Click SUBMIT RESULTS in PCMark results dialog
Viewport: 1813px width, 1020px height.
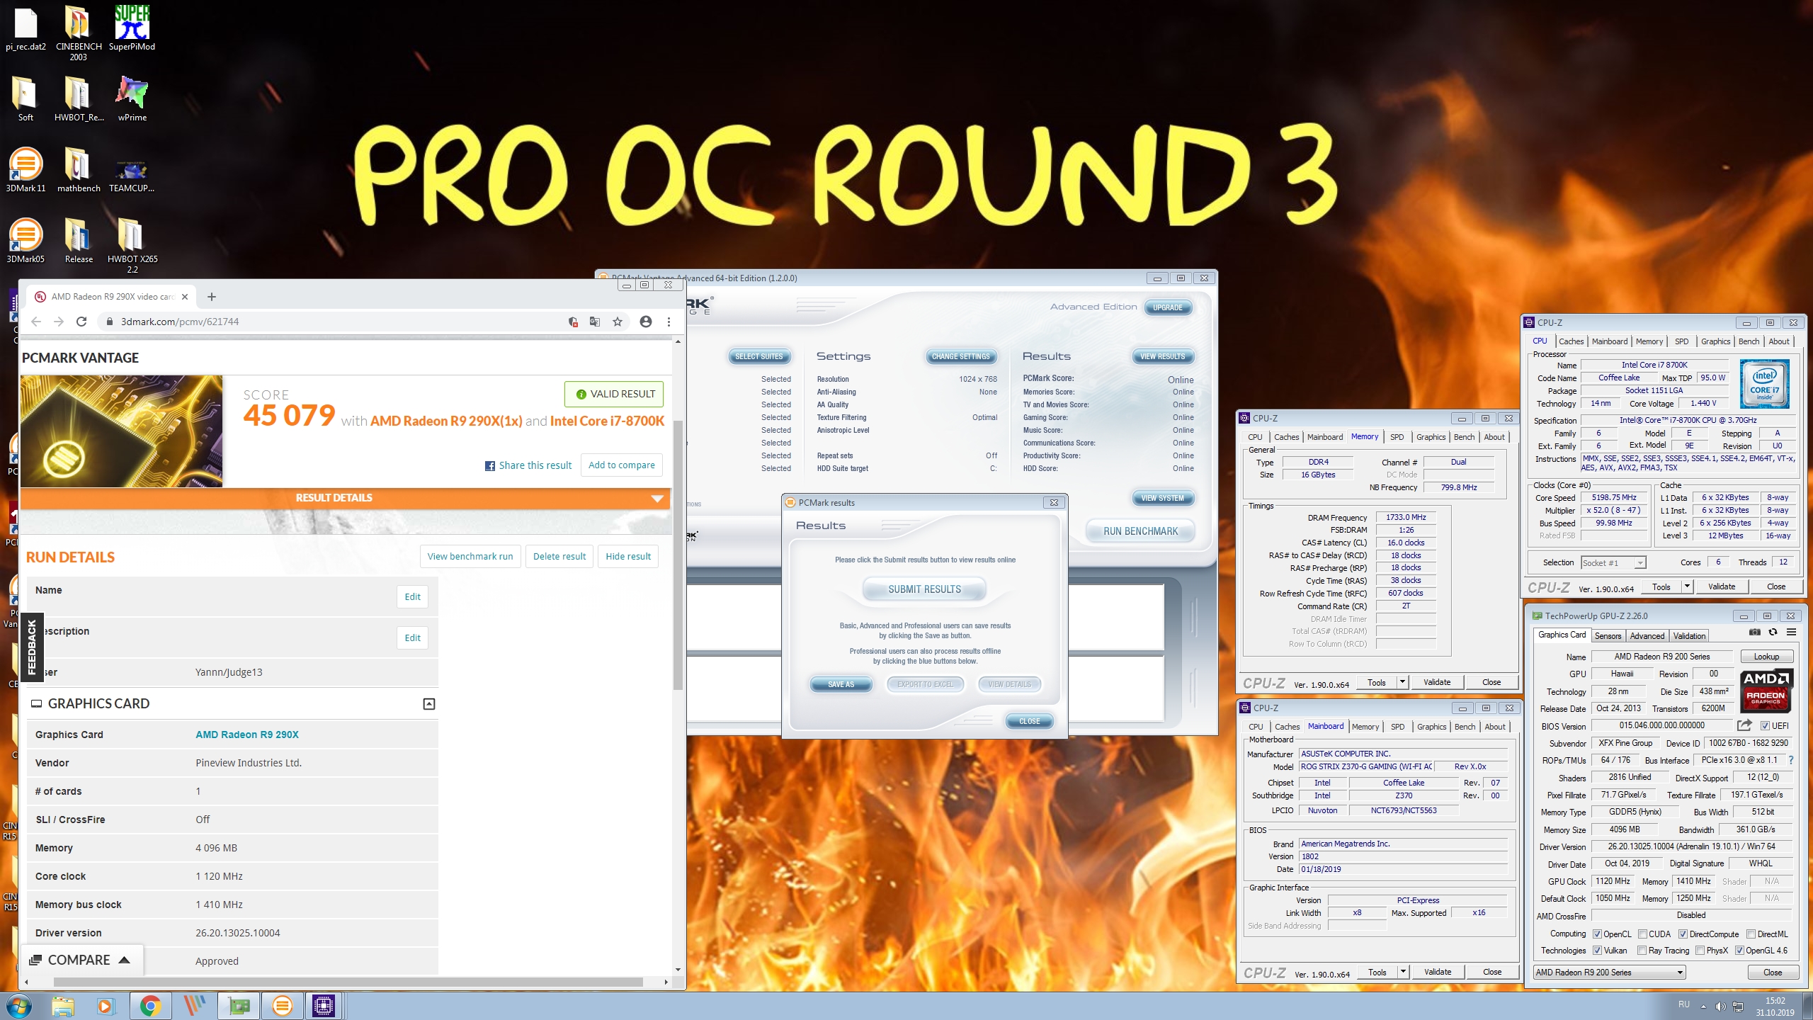point(924,589)
